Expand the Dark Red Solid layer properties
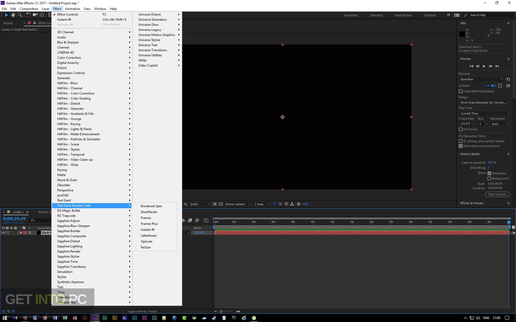516x322 pixels. coord(21,233)
